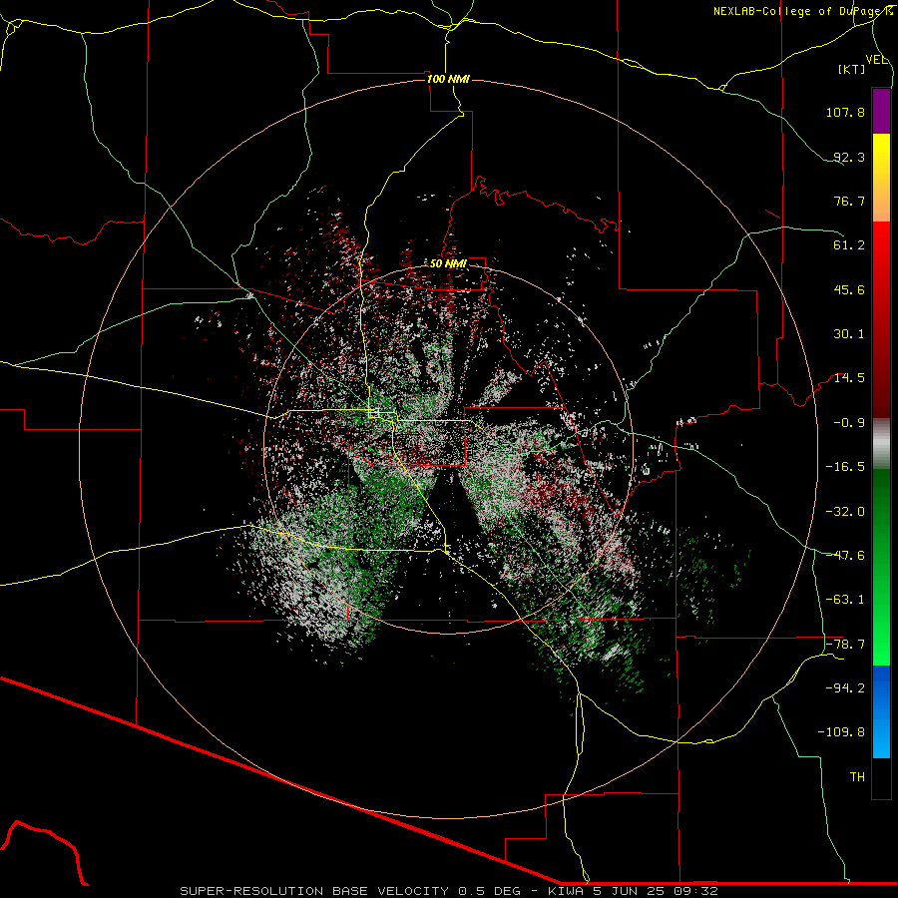Click the -78.7 velocity scale value

pos(845,645)
